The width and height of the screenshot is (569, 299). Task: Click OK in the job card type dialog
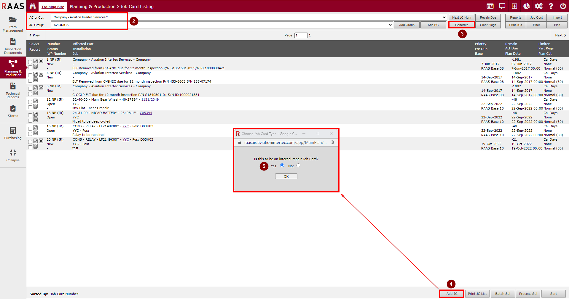pos(286,176)
